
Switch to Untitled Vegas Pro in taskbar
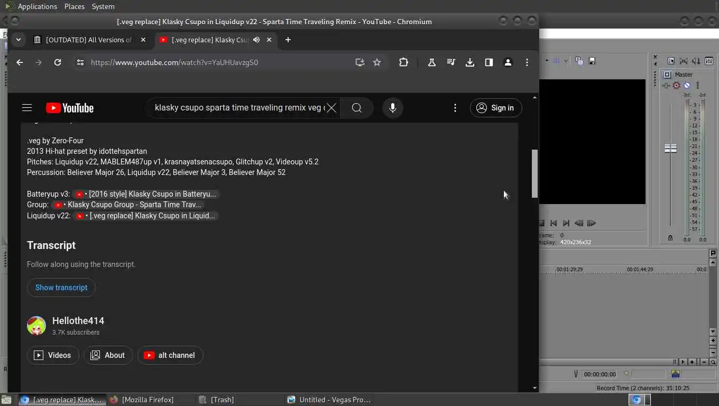(x=329, y=400)
